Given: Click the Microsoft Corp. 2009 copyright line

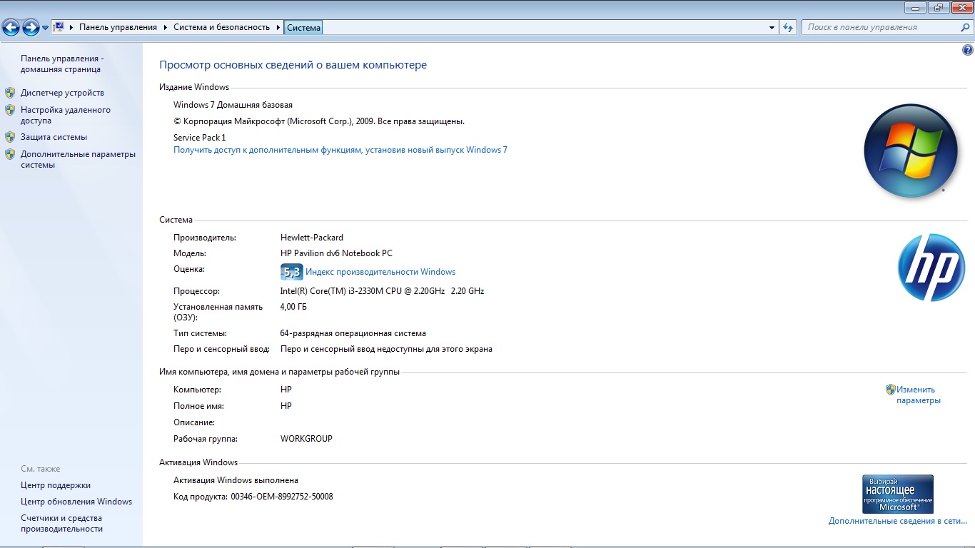Looking at the screenshot, I should (x=319, y=121).
